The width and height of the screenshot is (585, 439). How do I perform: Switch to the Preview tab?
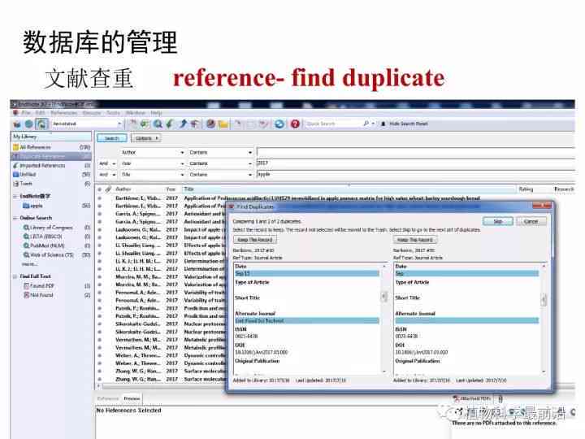coord(132,398)
